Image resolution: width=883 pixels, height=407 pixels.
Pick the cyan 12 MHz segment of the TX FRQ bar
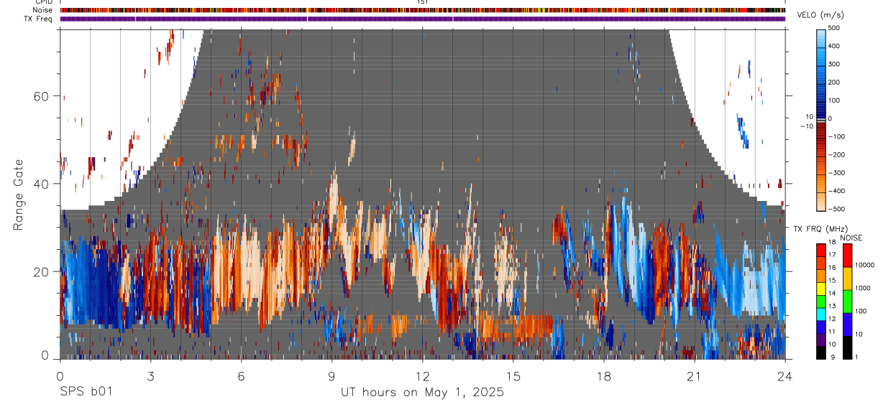(821, 314)
